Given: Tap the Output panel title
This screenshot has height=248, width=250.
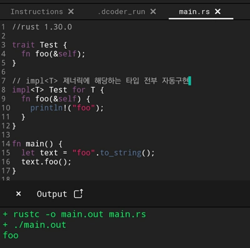Looking at the screenshot, I should click(x=52, y=194).
